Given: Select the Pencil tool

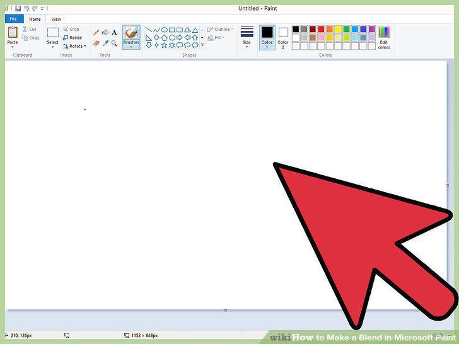Looking at the screenshot, I should (96, 33).
